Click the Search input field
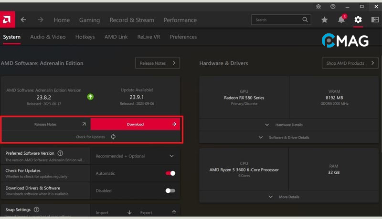Screen dimensions: 382x219 (x=277, y=20)
